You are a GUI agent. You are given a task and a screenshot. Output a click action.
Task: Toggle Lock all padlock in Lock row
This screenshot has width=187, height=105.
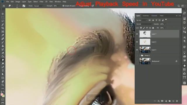(x=153, y=28)
